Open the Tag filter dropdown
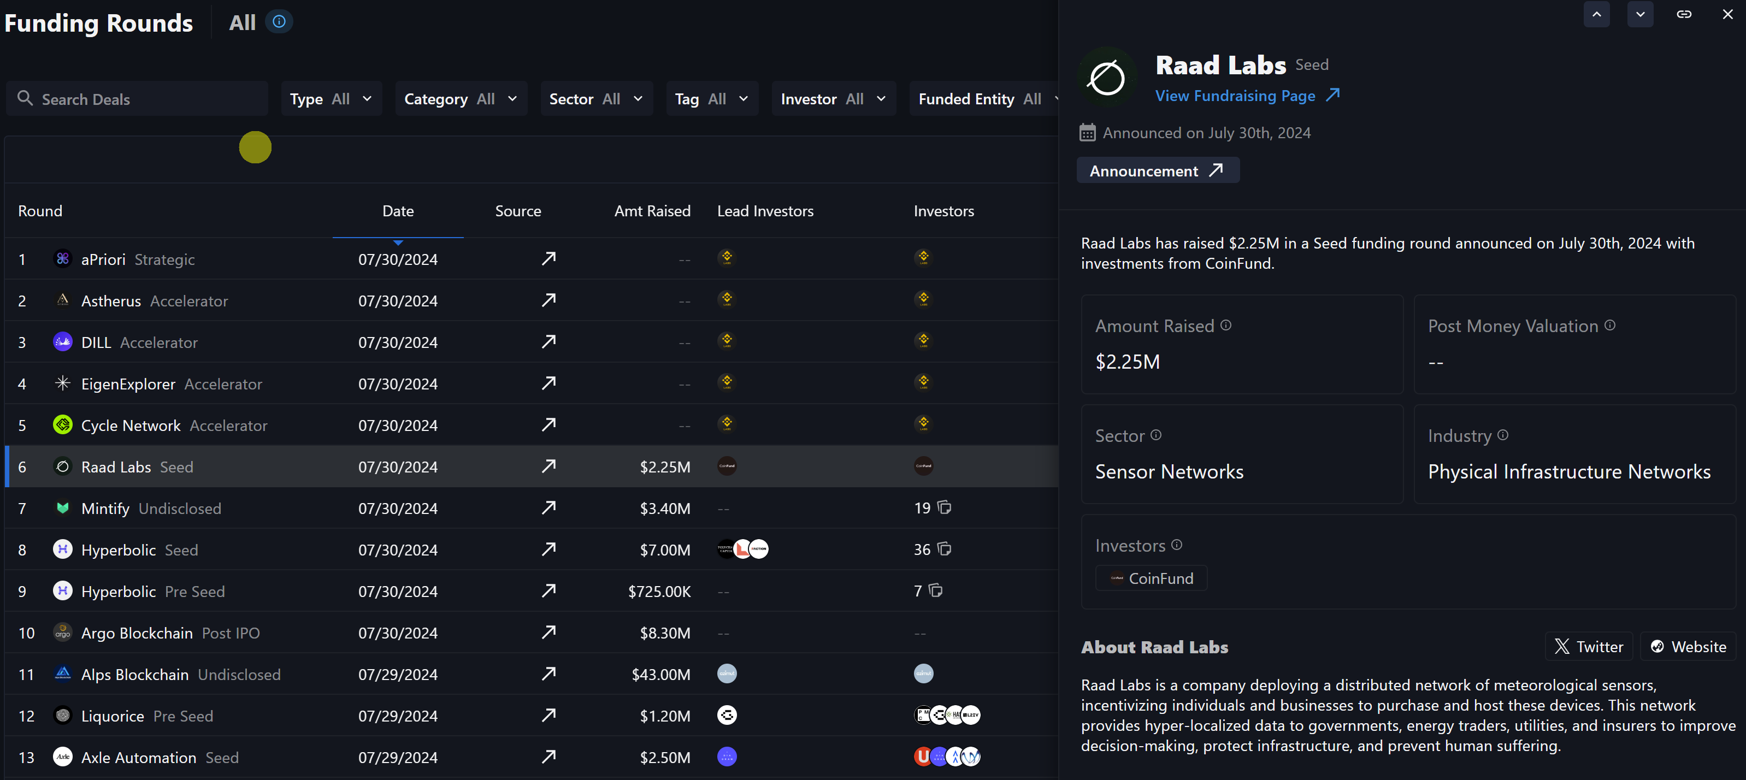This screenshot has width=1746, height=780. coord(712,99)
